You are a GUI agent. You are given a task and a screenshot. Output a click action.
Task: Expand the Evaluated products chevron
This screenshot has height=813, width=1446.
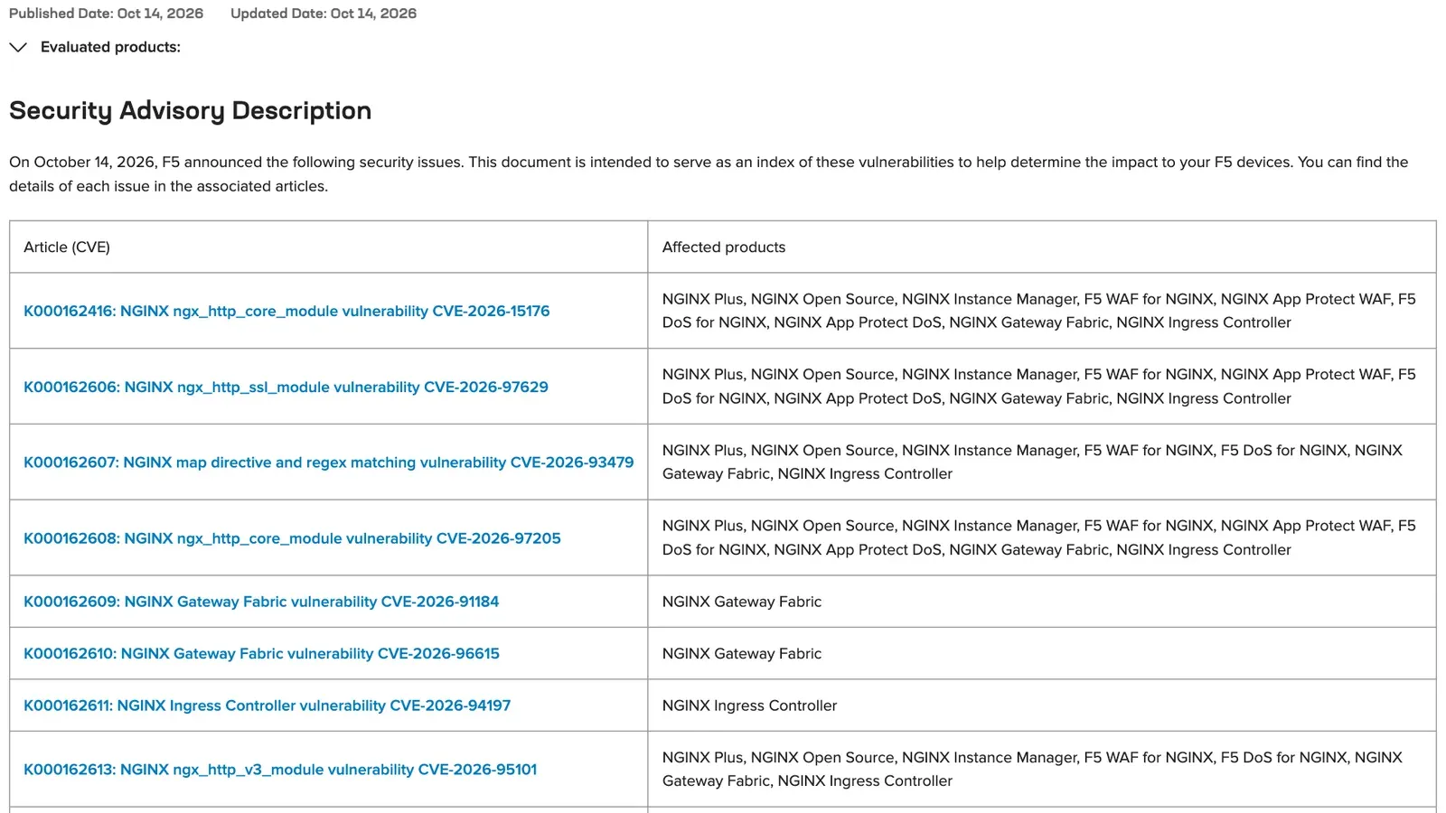click(18, 47)
